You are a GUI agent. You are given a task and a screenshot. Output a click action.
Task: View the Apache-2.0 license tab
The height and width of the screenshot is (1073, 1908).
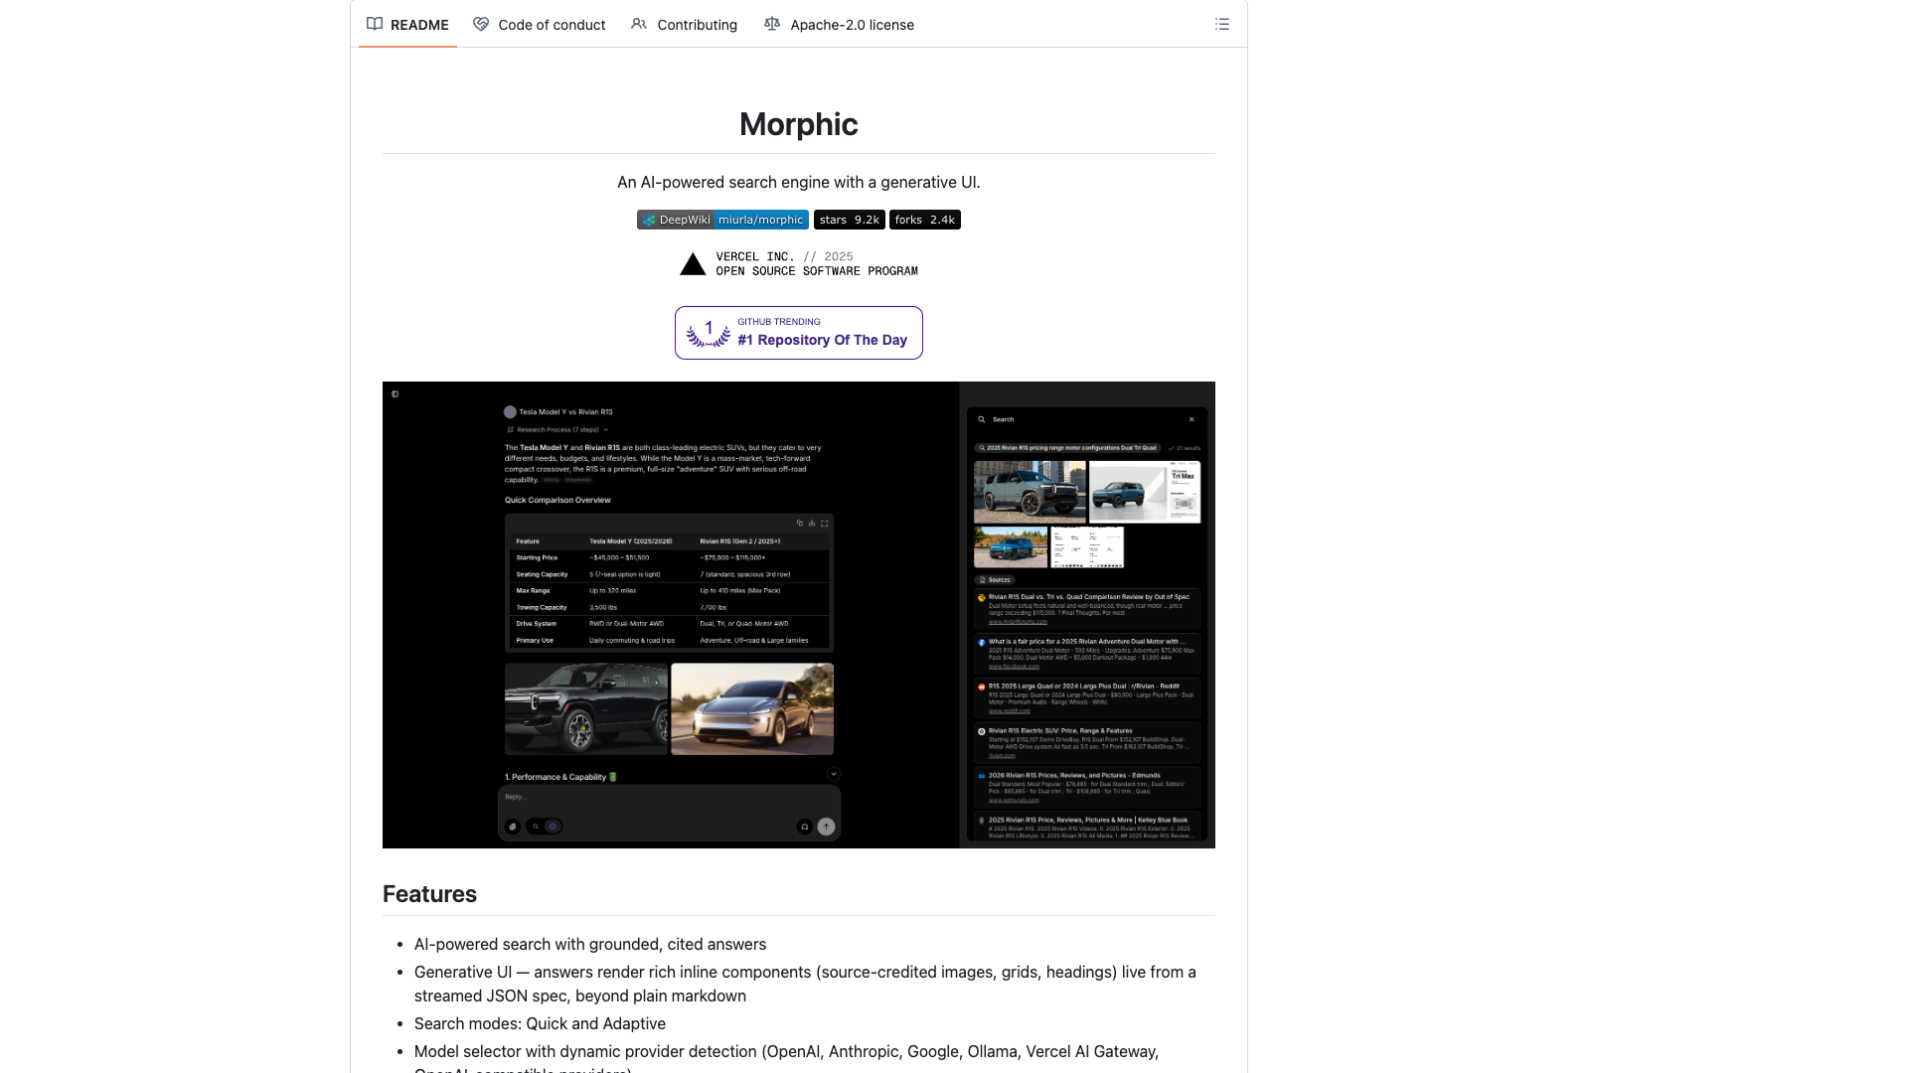(840, 25)
